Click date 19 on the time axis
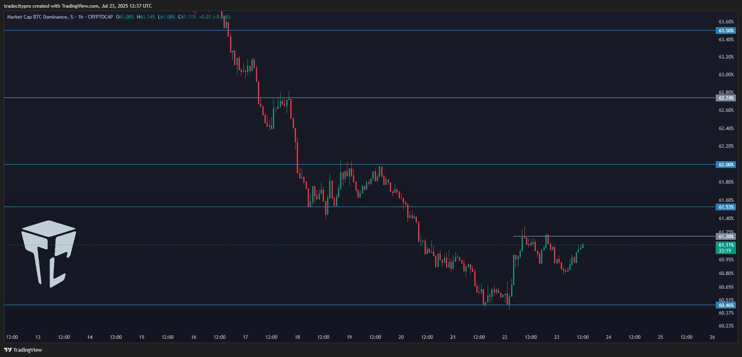Image resolution: width=742 pixels, height=357 pixels. click(349, 337)
